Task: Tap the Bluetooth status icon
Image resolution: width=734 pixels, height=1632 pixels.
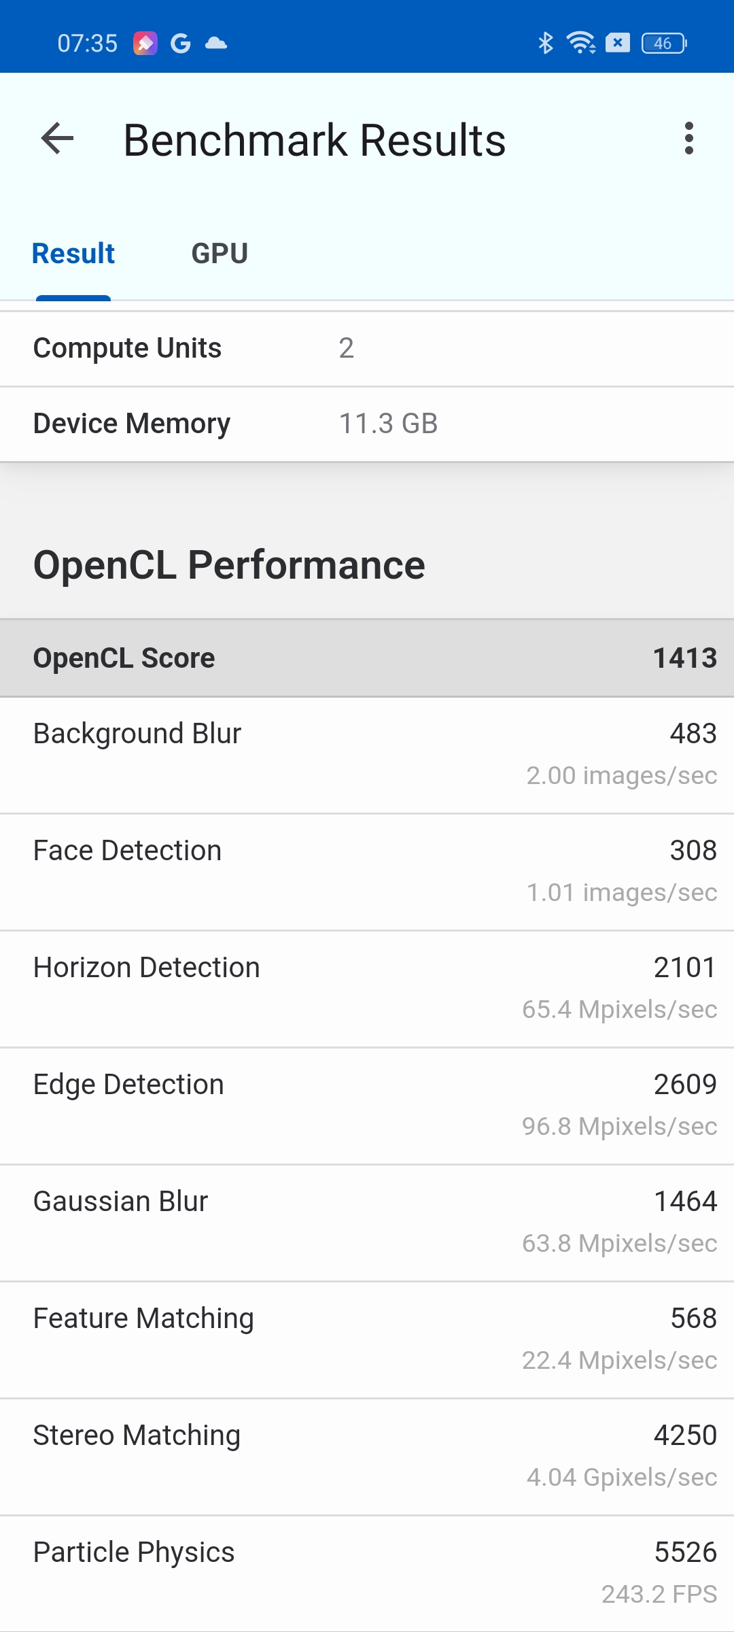Action: (x=545, y=44)
